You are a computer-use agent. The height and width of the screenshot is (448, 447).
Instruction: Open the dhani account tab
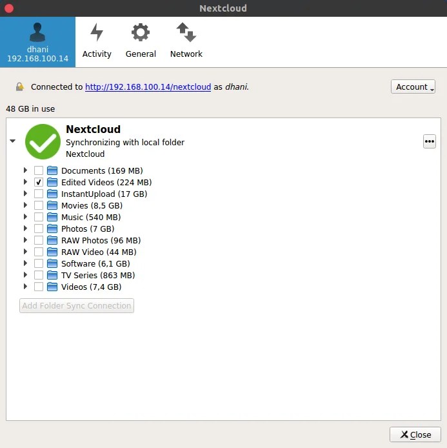(x=37, y=42)
